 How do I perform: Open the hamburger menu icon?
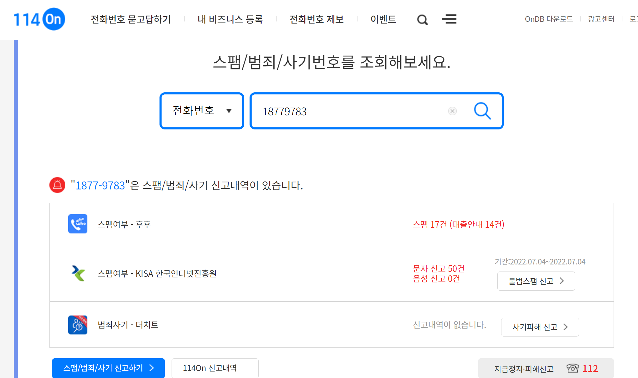[449, 19]
